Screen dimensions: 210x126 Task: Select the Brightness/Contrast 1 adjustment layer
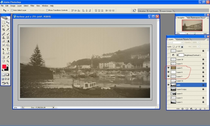point(187,55)
